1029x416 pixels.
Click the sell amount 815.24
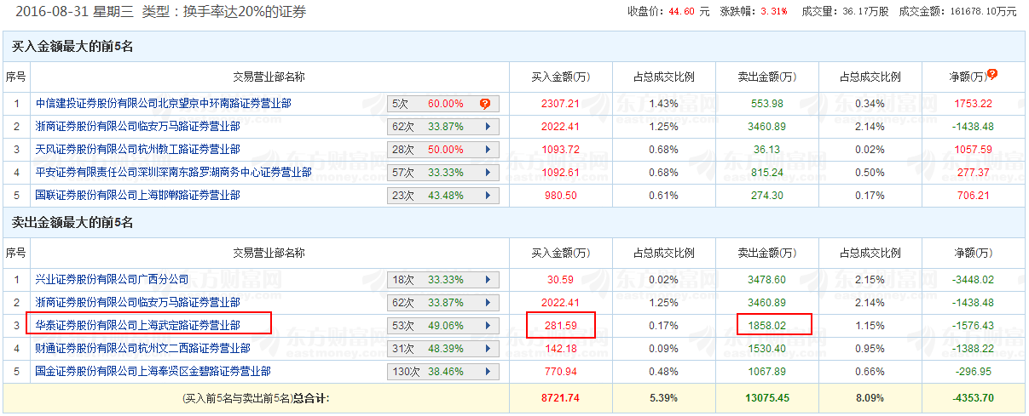point(766,173)
